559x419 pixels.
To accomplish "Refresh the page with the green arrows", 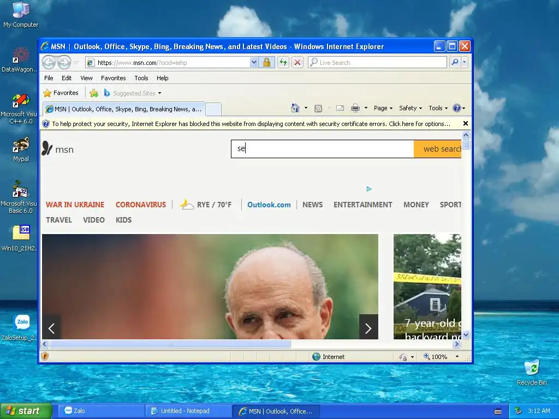I will point(283,62).
